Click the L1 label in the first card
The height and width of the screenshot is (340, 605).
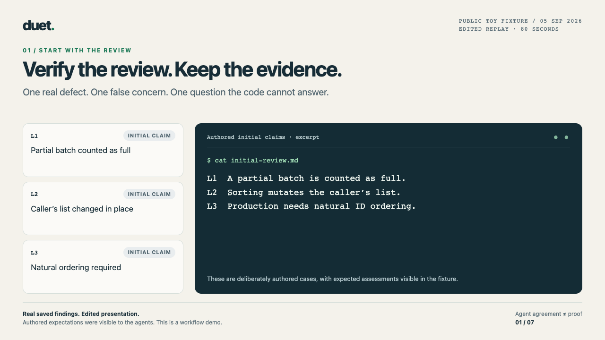[x=34, y=136]
